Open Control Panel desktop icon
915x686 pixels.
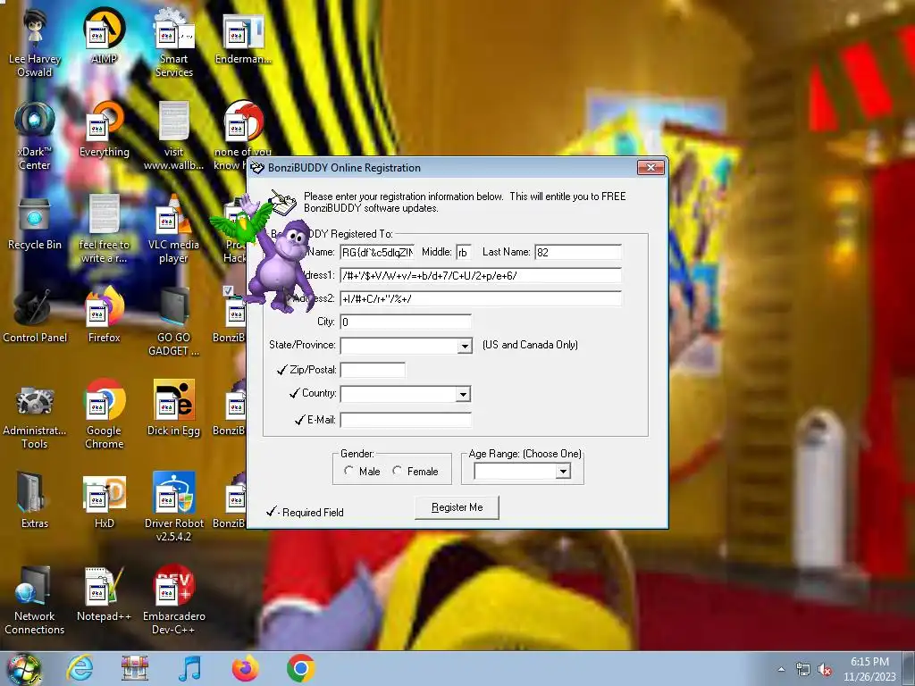(35, 315)
